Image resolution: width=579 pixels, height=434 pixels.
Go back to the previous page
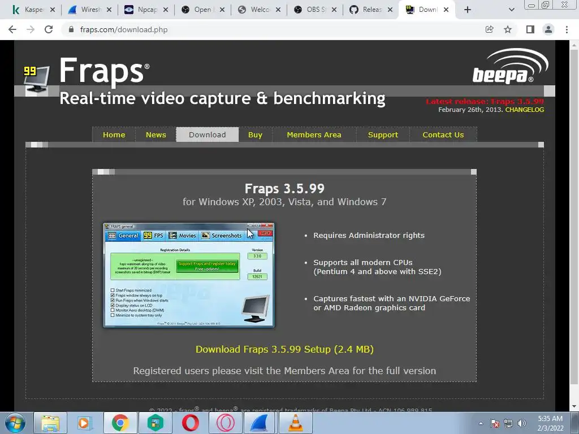(12, 29)
